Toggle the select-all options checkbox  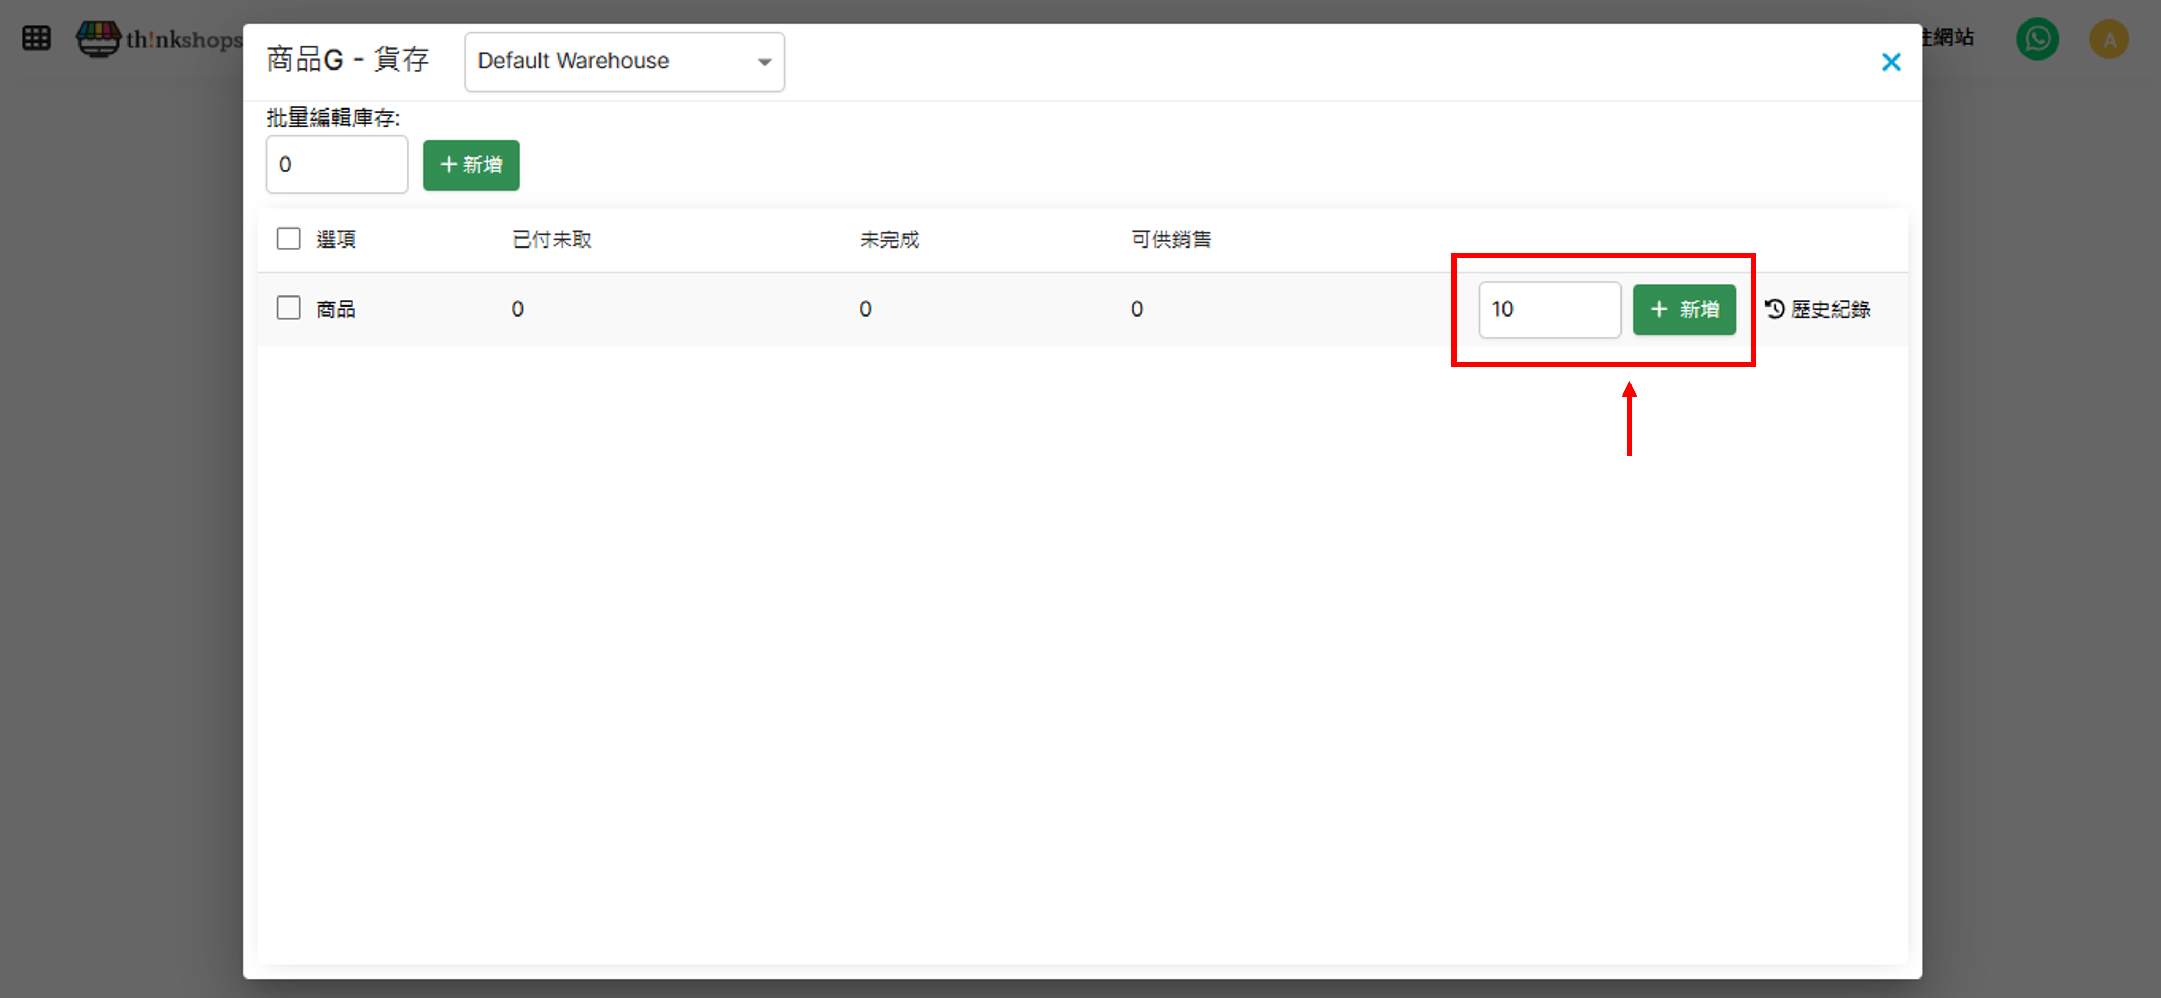289,238
